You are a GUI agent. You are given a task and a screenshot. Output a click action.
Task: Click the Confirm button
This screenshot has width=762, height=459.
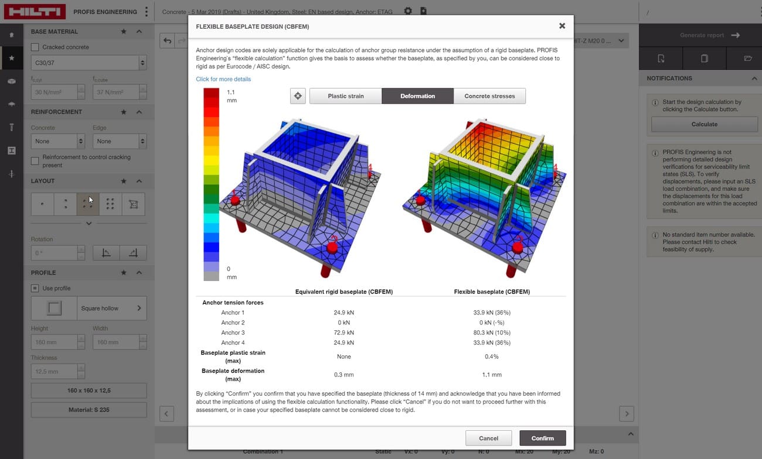tap(543, 438)
